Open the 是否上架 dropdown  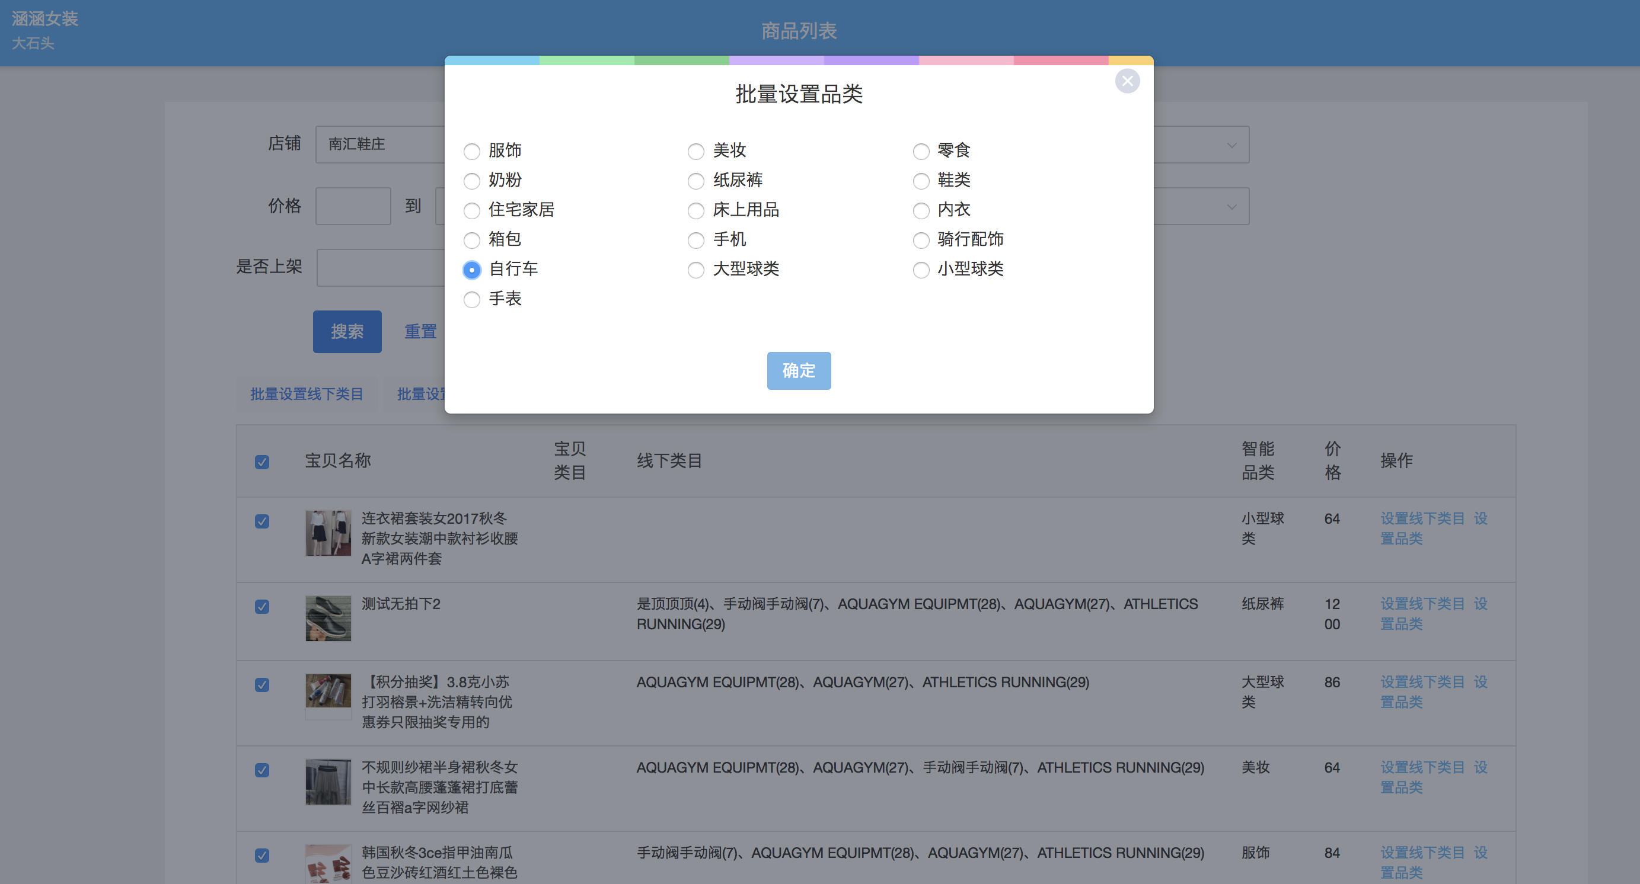381,268
